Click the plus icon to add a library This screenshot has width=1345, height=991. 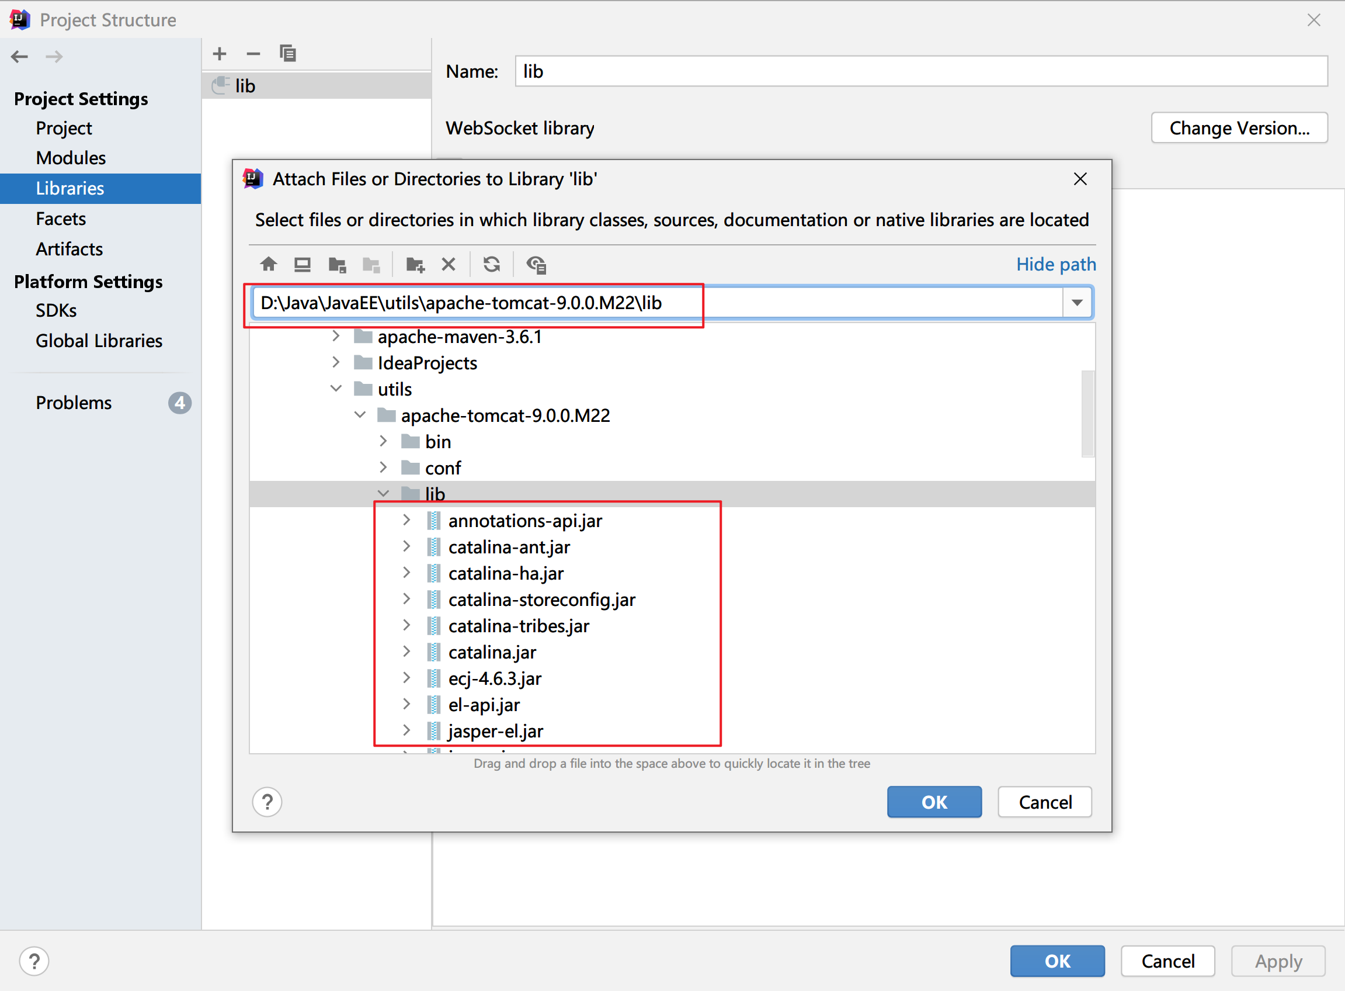coord(220,53)
